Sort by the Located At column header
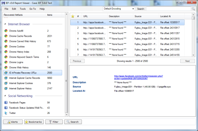 [172, 16]
